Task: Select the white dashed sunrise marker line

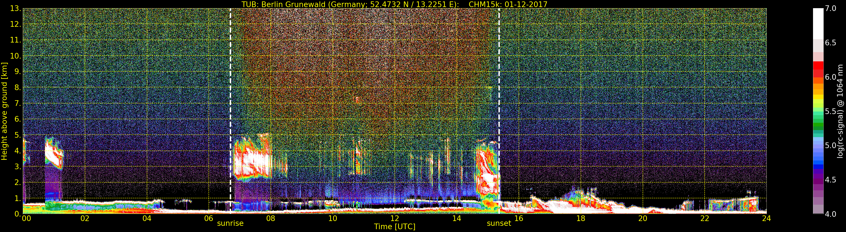Action: tap(230, 111)
